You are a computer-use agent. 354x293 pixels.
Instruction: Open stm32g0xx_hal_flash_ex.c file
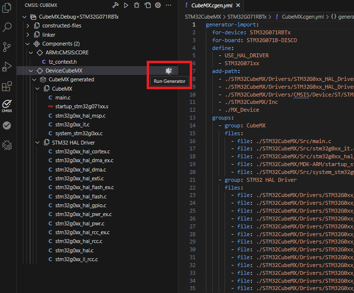point(85,187)
